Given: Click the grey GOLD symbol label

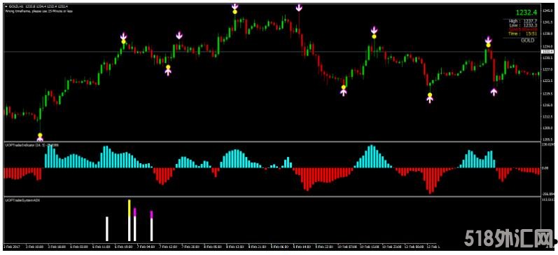Looking at the screenshot, I should pos(527,41).
